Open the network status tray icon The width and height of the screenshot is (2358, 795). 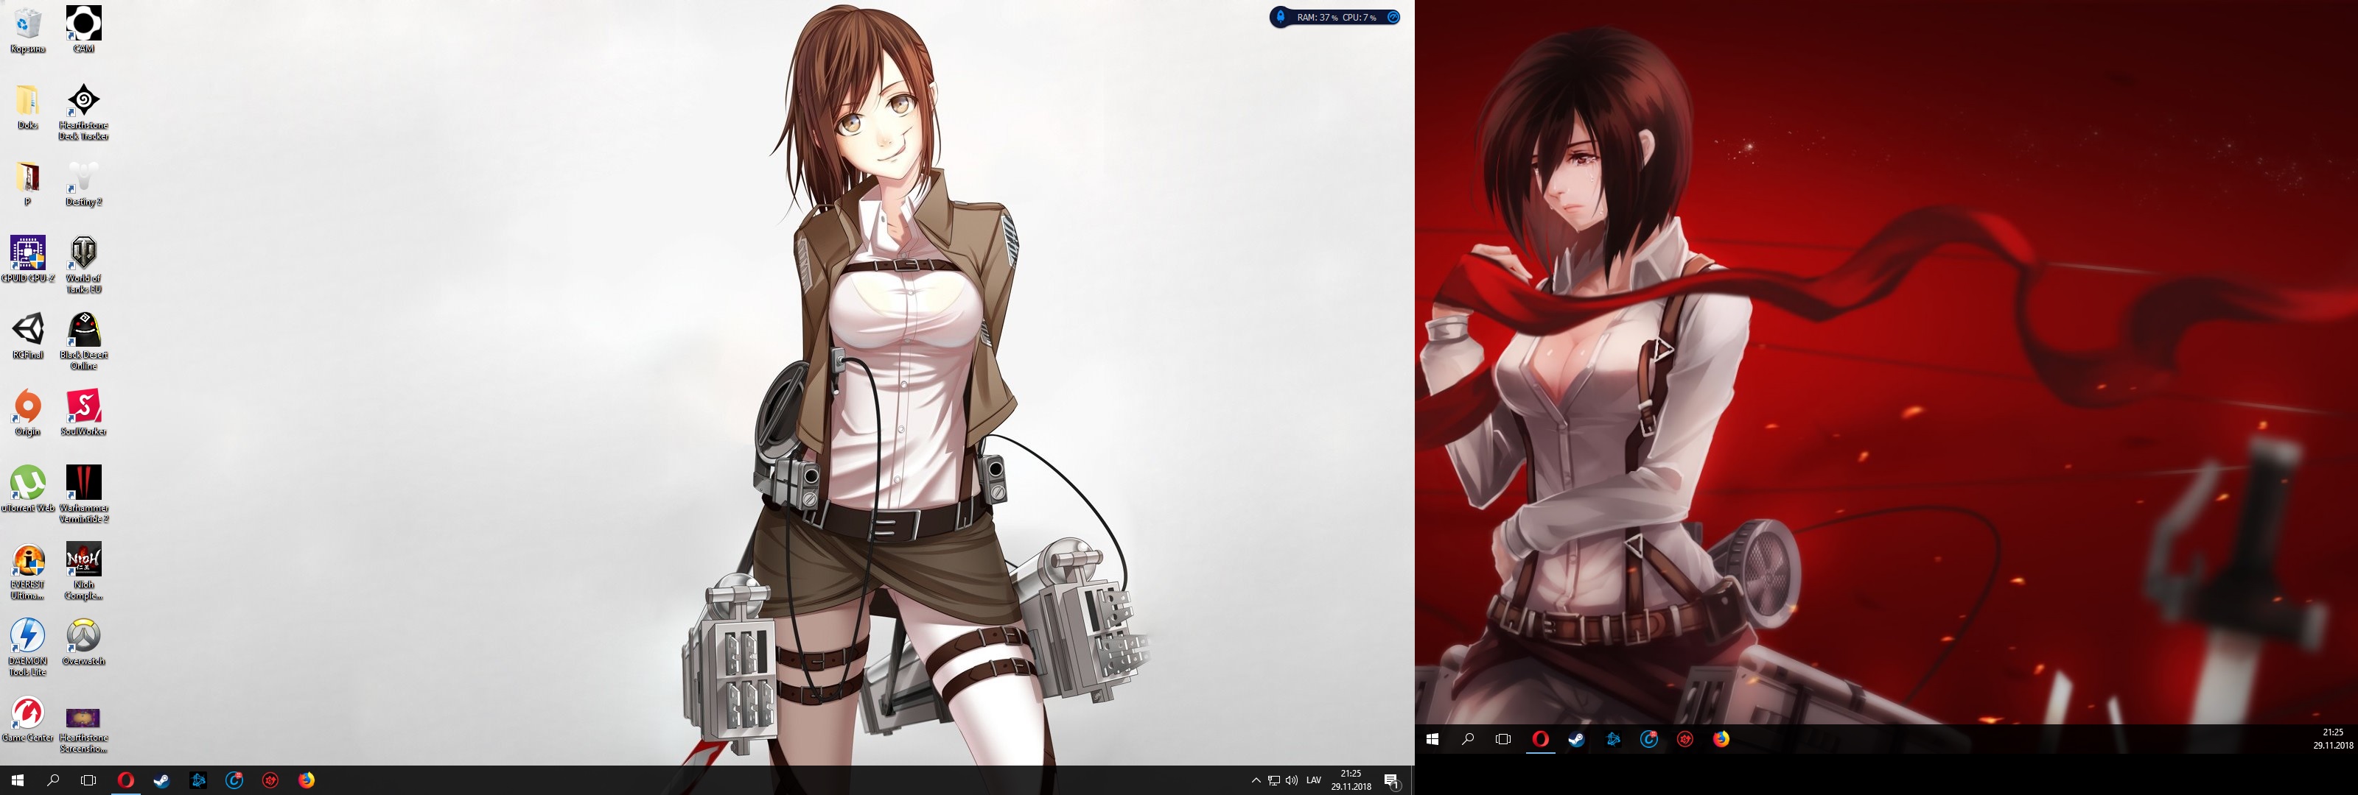[x=1273, y=780]
